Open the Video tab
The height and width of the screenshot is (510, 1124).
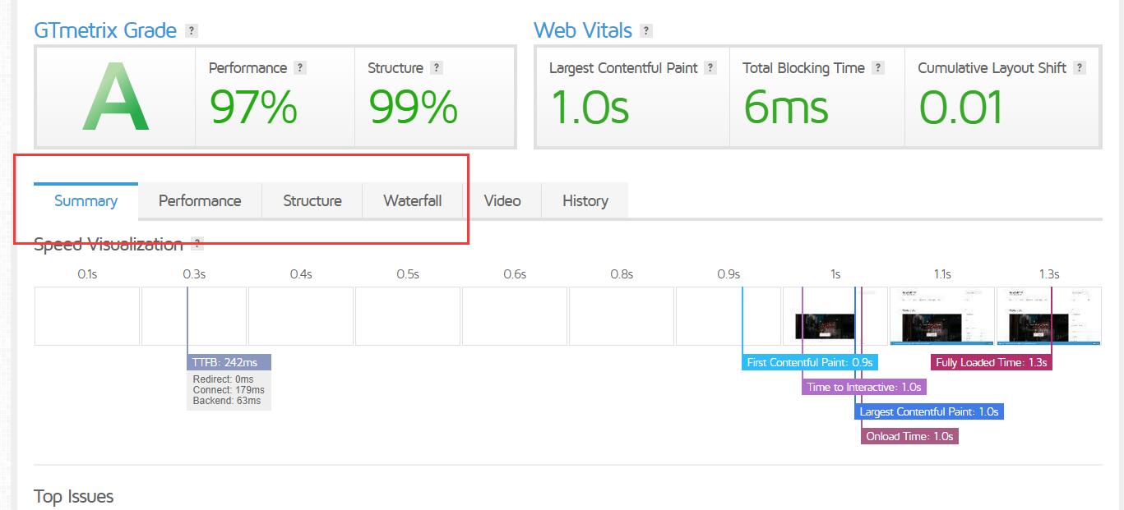(502, 201)
